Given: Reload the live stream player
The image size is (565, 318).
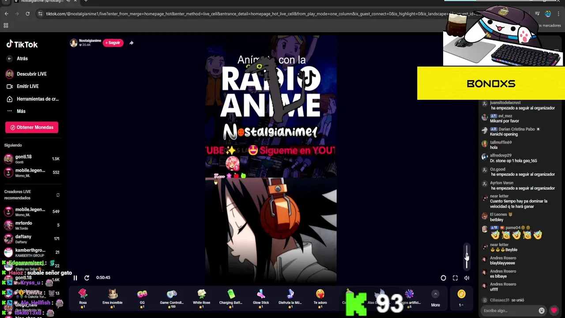Looking at the screenshot, I should [87, 278].
